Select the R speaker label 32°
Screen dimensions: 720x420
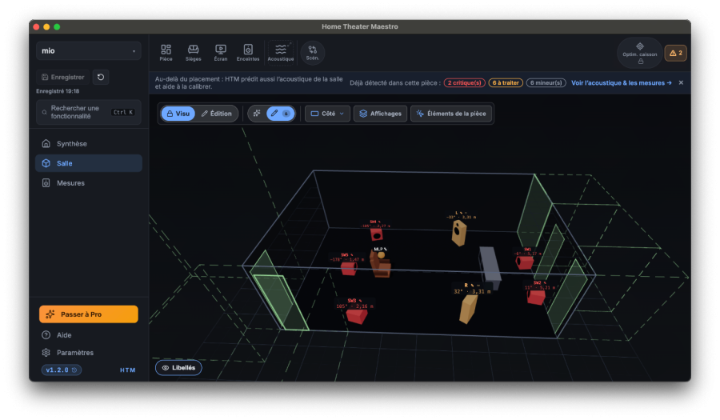pyautogui.click(x=472, y=288)
